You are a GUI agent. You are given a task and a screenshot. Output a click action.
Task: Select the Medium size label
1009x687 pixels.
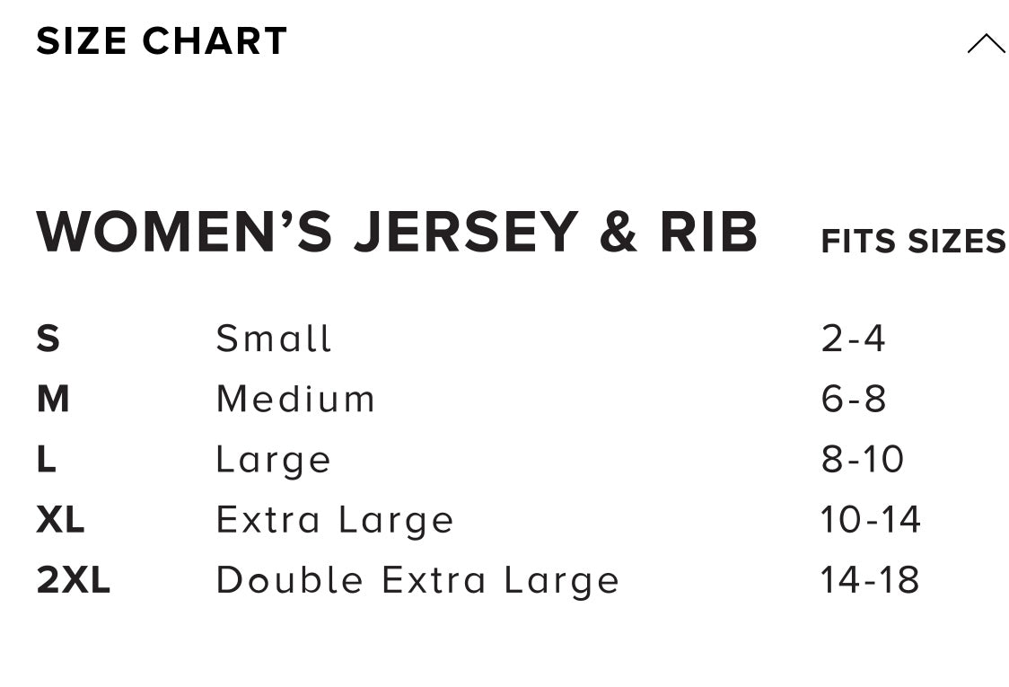295,400
